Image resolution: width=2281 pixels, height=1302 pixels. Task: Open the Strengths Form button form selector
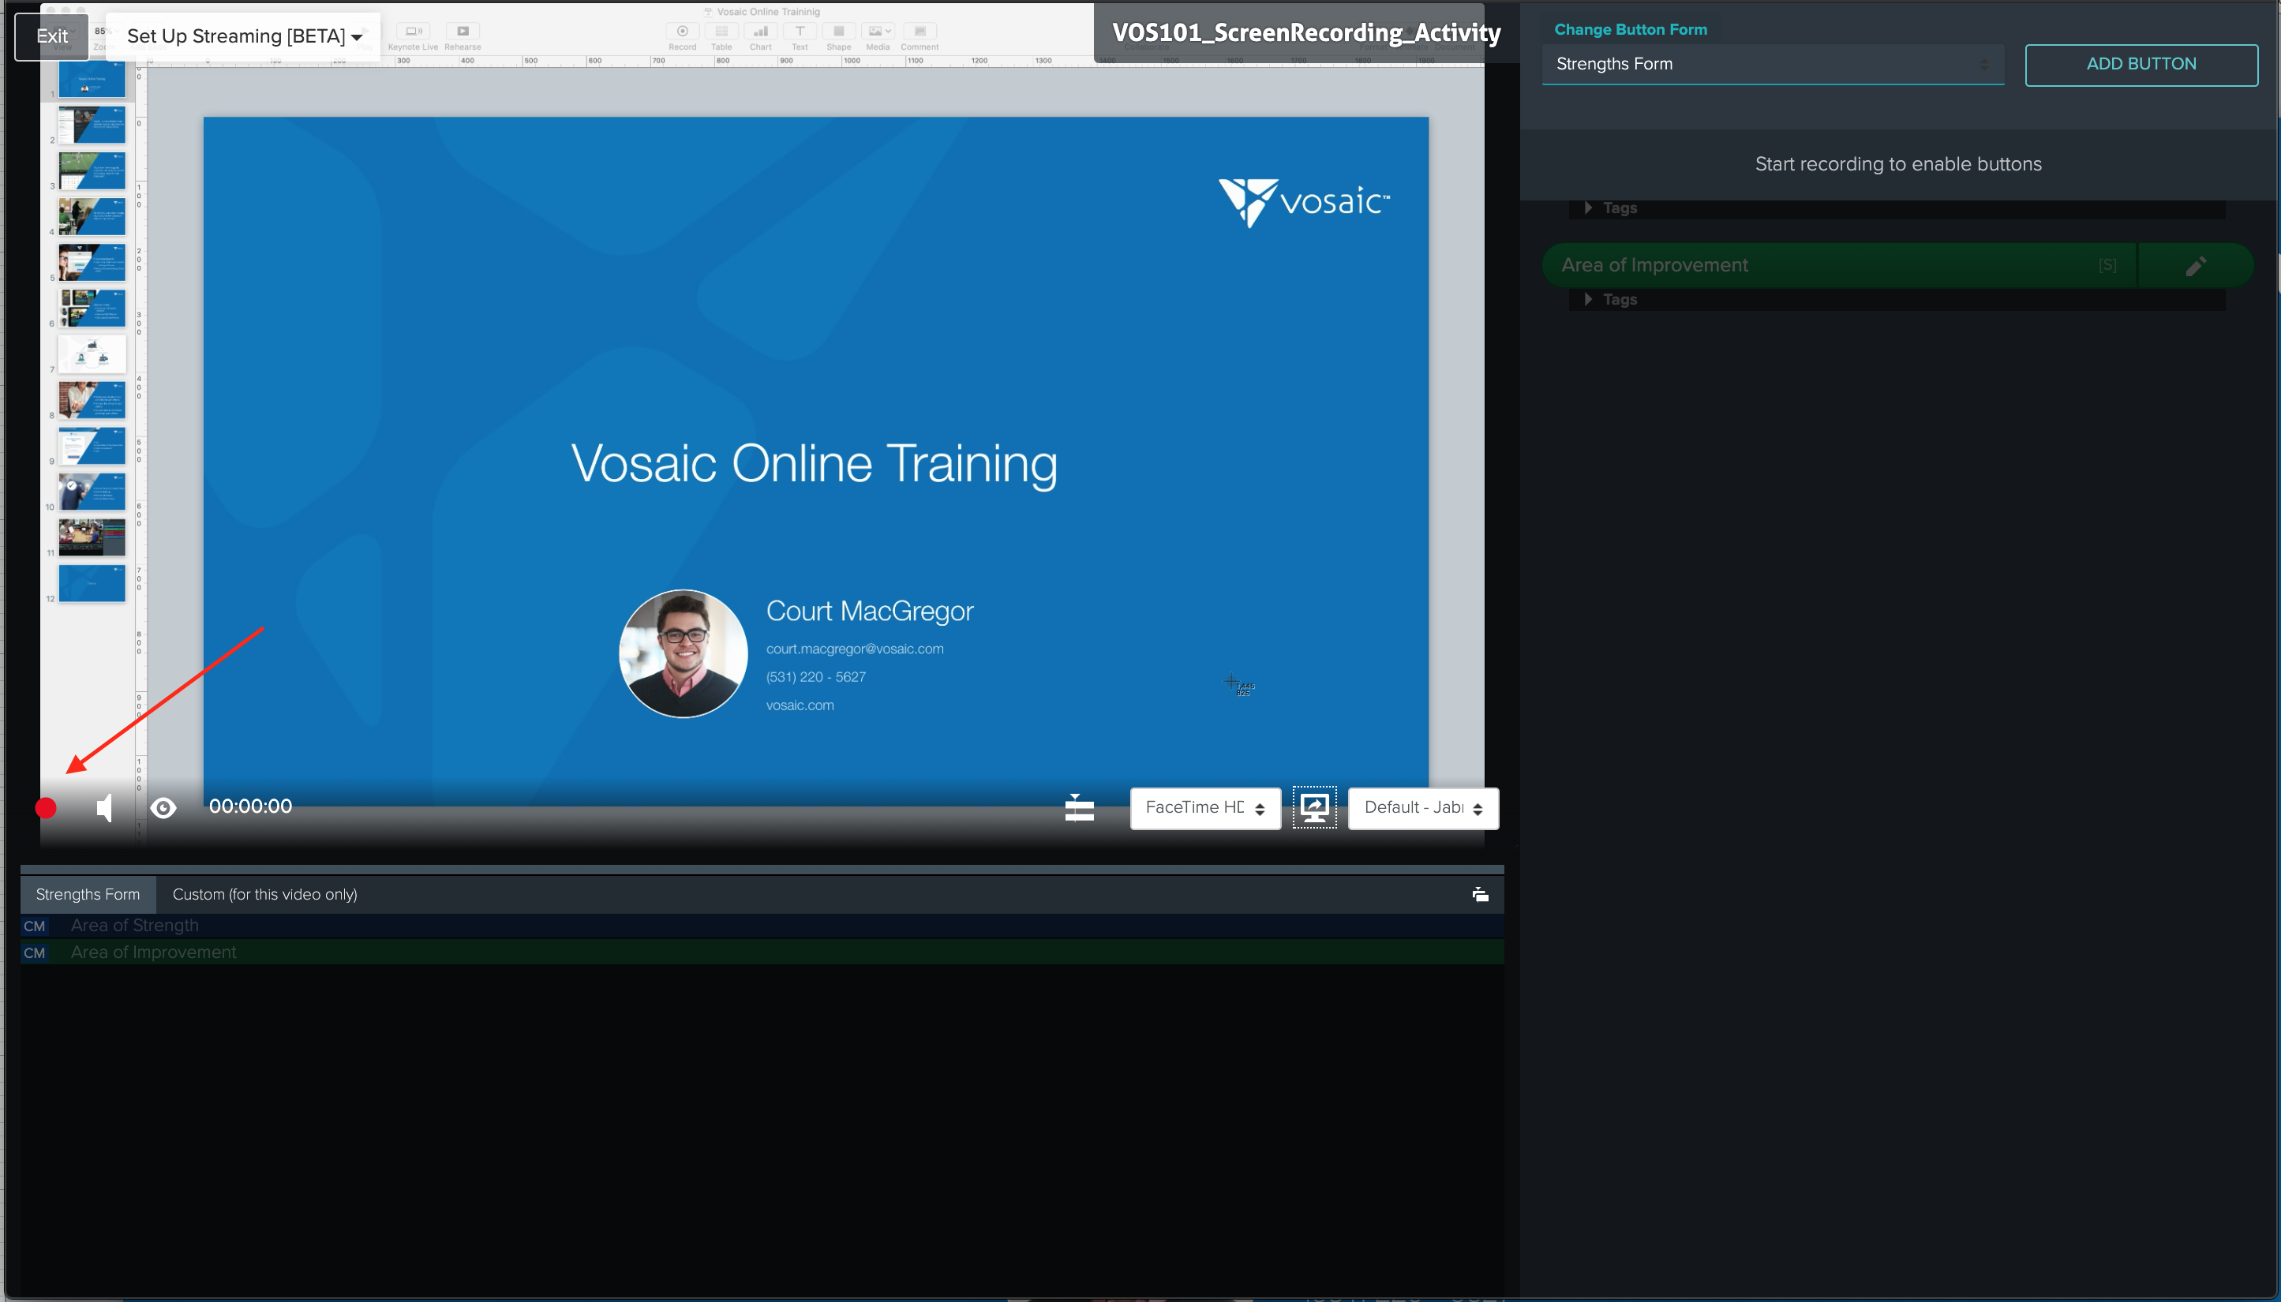coord(1772,65)
